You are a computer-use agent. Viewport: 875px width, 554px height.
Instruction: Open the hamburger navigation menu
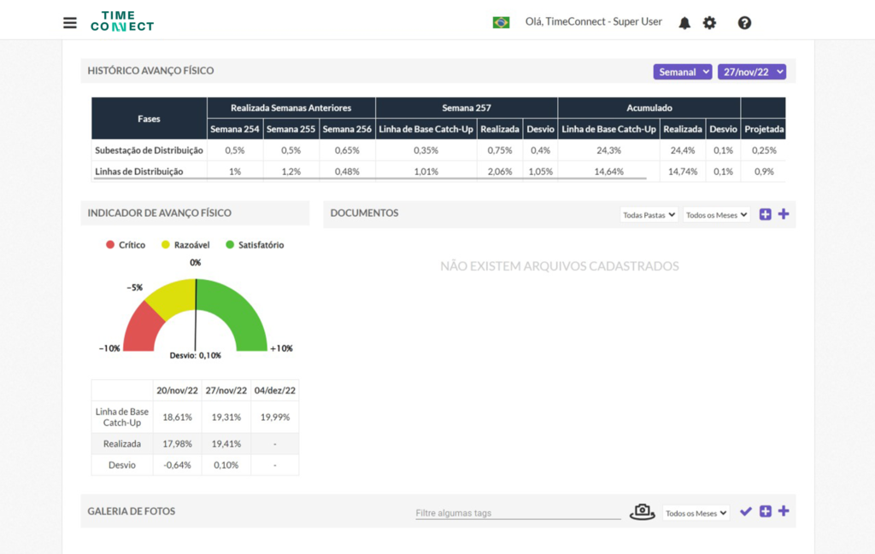coord(70,23)
